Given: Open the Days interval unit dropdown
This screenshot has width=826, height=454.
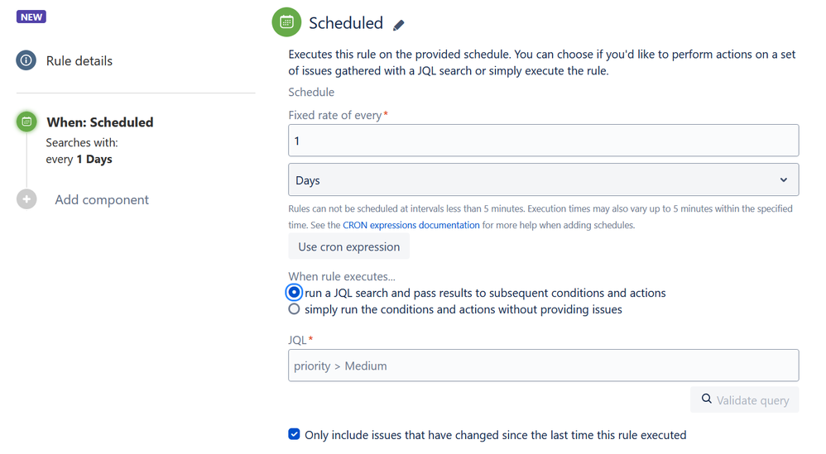Looking at the screenshot, I should 543,180.
